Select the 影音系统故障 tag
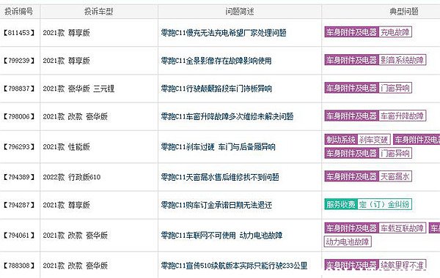 [x=402, y=60]
